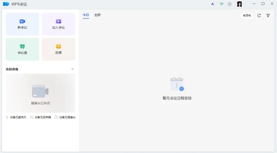Image resolution: width=277 pixels, height=153 pixels.
Task: Open the filter funnel icon
Action: (268, 16)
